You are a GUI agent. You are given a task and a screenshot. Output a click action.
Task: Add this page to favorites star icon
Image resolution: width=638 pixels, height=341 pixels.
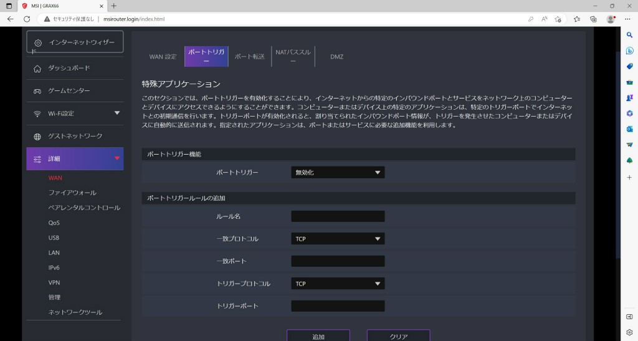click(558, 19)
